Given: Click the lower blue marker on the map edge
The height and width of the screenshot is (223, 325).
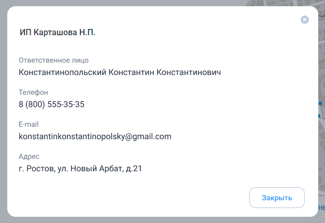Looking at the screenshot, I should click(319, 116).
